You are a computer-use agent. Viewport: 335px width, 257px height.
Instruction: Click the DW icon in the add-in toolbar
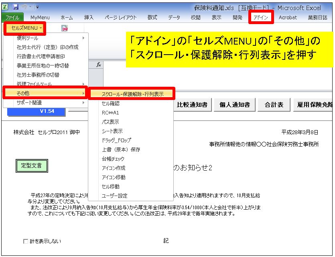click(x=65, y=28)
